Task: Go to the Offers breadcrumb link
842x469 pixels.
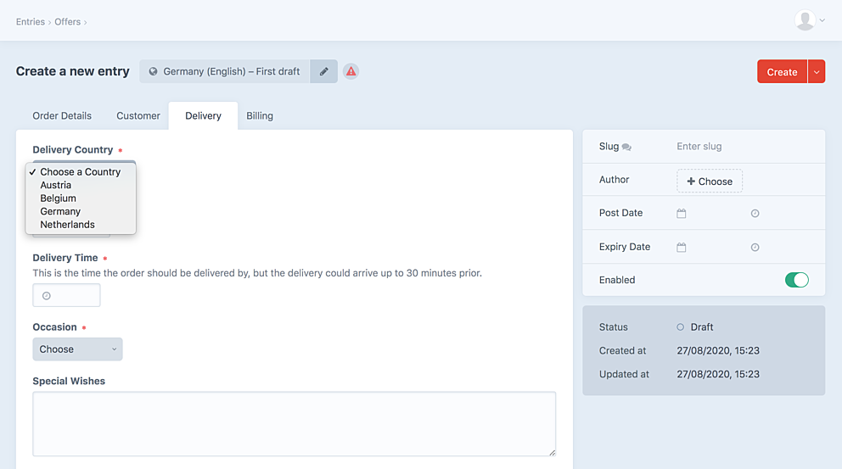Action: point(67,22)
